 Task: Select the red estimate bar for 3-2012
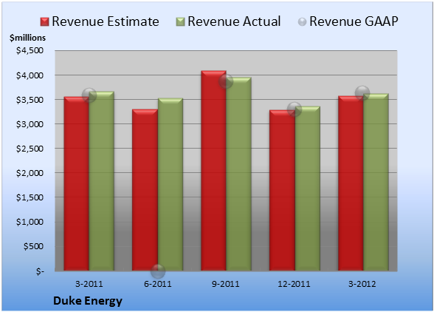point(351,183)
